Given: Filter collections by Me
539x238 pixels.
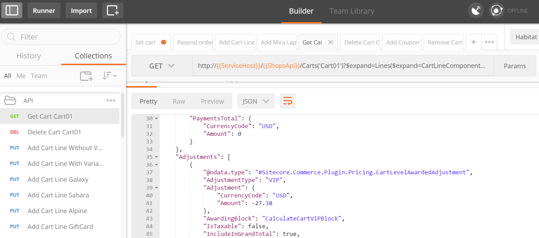Looking at the screenshot, I should click(21, 76).
